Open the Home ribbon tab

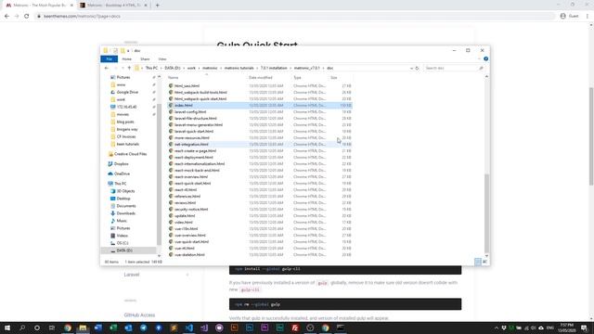pos(126,59)
